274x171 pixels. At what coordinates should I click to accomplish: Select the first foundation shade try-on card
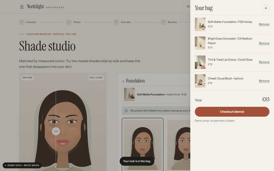142,145
